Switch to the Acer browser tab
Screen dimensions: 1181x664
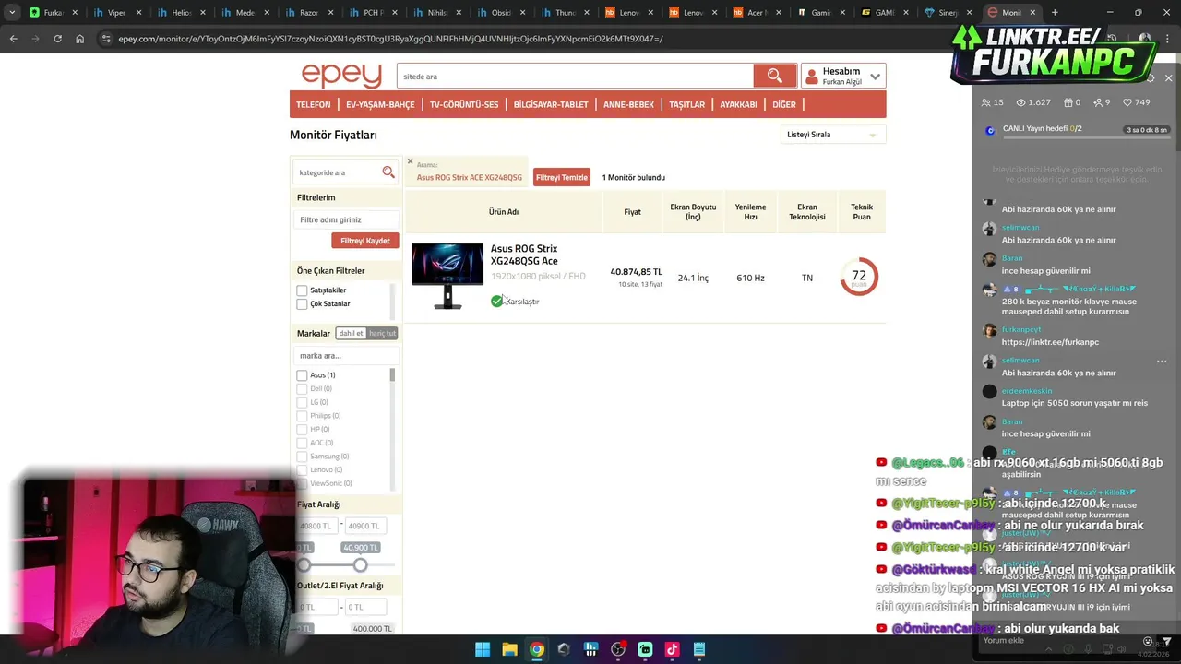click(755, 13)
